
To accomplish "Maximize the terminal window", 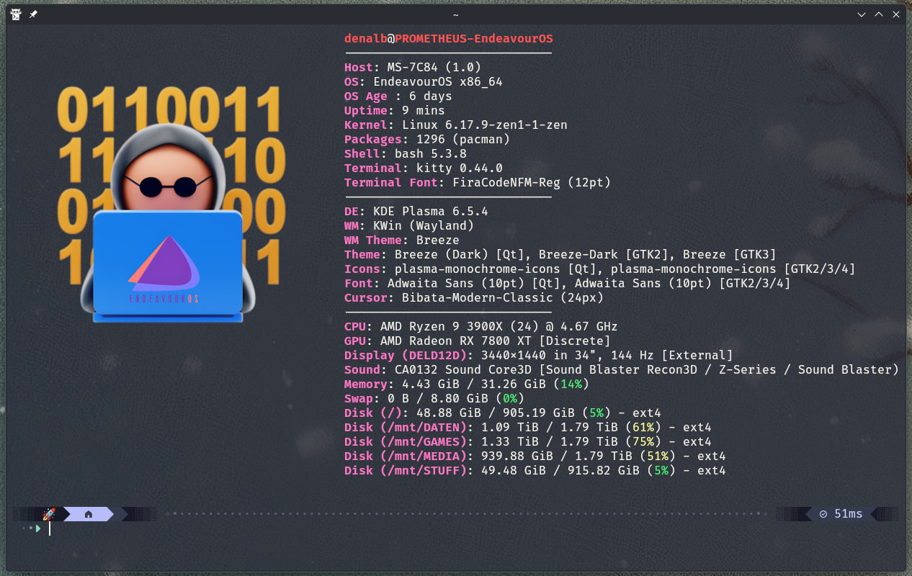I will tap(879, 14).
